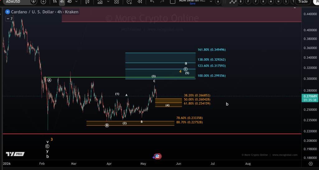The height and width of the screenshot is (170, 319).
Task: Click the path drawing tool icon
Action: (x=233, y=2)
